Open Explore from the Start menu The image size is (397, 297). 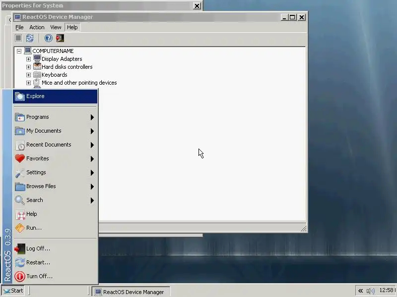coord(55,96)
